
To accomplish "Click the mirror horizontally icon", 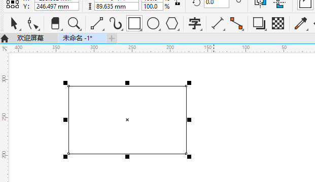I will 260,4.
